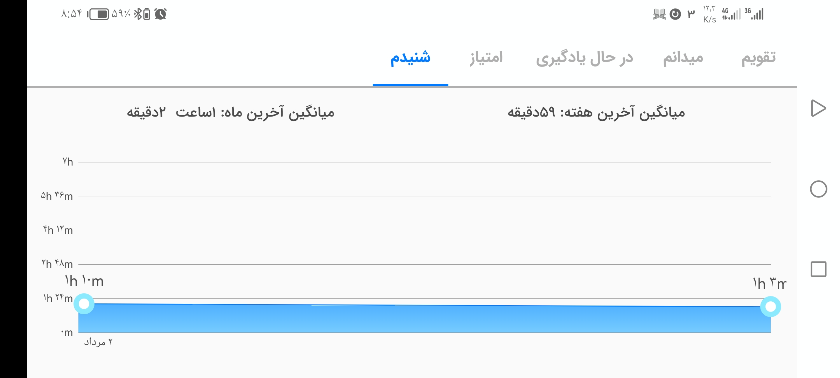
Task: Switch to the امتیاز tab
Action: click(x=486, y=57)
